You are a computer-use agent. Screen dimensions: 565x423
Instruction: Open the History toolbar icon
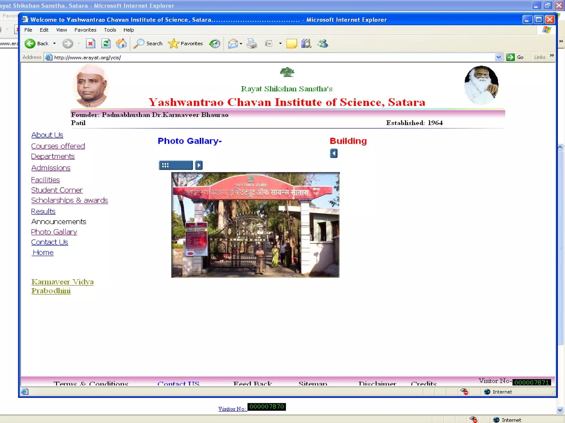214,44
